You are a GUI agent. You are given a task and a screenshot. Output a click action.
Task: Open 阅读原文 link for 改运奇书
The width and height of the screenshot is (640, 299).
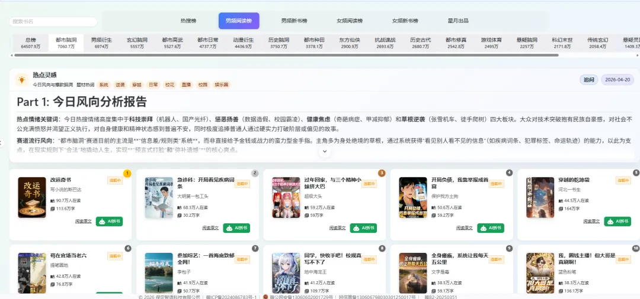click(84, 222)
